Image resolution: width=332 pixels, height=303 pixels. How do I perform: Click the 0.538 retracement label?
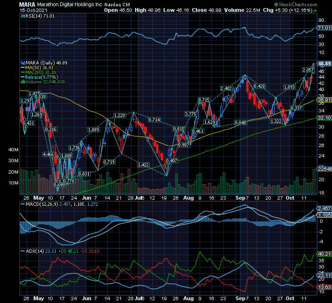[40, 97]
